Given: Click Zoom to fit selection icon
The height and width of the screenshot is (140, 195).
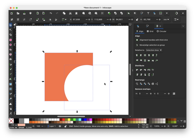Looking at the screenshot, I should click(x=83, y=13).
